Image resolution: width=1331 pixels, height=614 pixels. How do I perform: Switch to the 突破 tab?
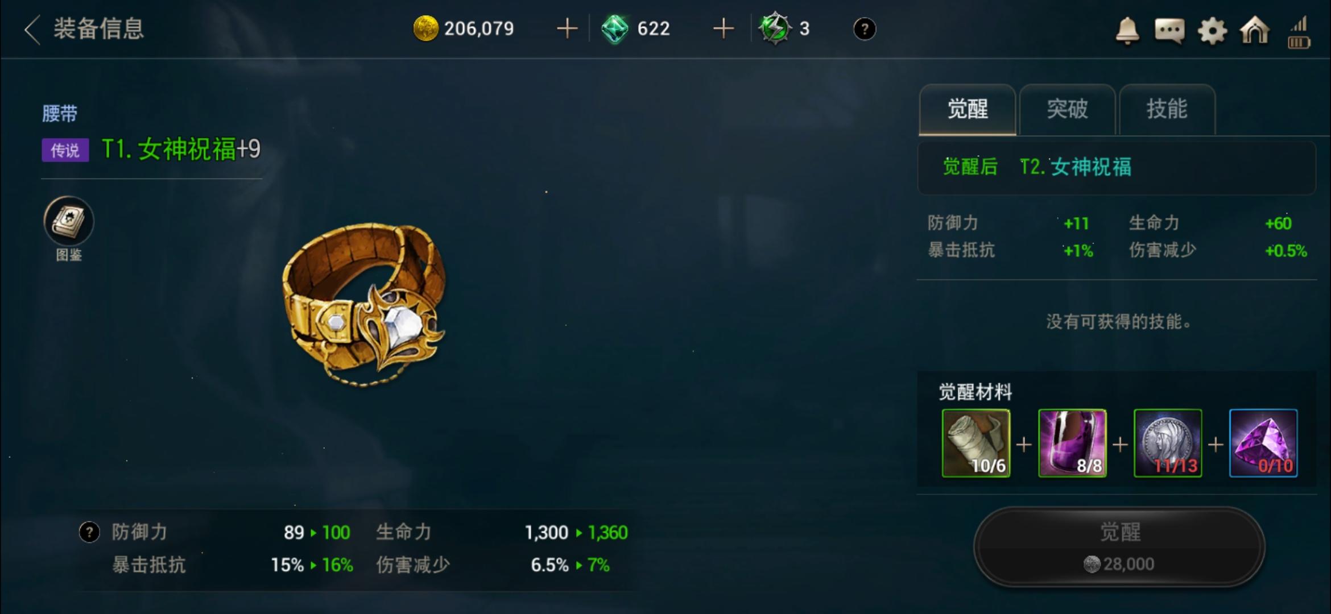[x=1067, y=109]
